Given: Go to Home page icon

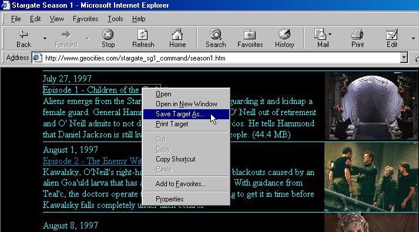Looking at the screenshot, I should tap(177, 34).
